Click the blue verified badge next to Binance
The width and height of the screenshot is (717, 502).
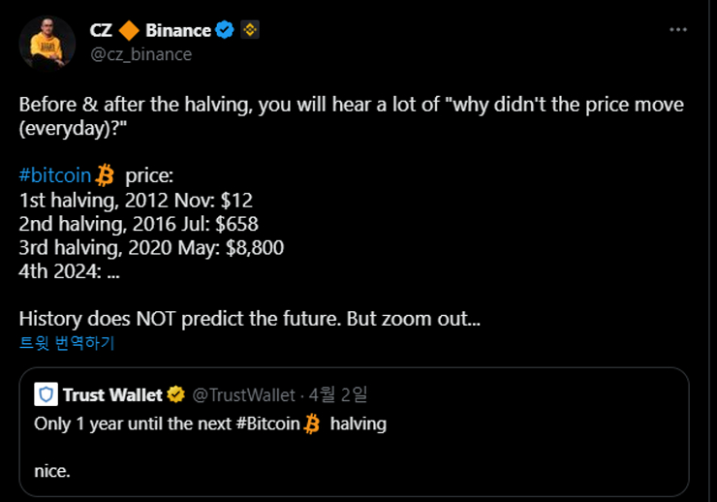point(225,30)
